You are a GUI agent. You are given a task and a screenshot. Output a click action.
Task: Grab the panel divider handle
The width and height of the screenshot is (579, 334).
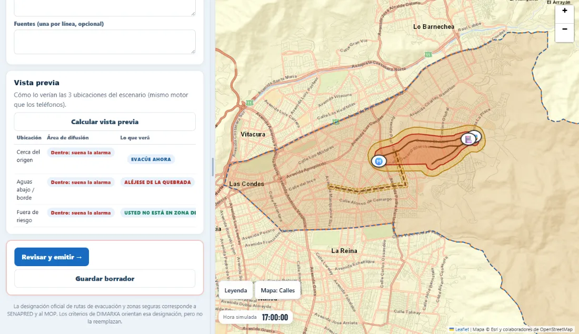pos(212,167)
